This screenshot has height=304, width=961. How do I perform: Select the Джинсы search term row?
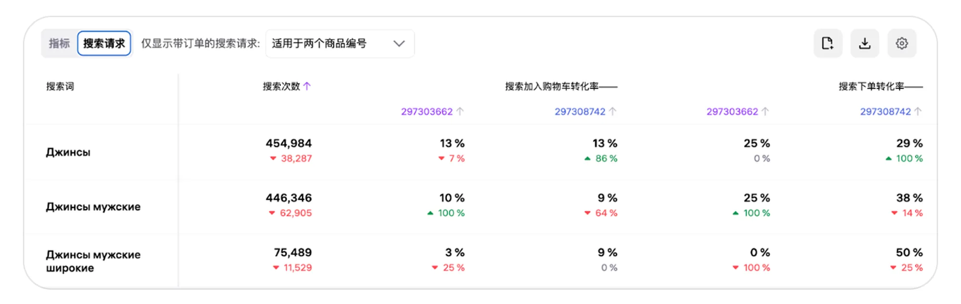click(68, 152)
